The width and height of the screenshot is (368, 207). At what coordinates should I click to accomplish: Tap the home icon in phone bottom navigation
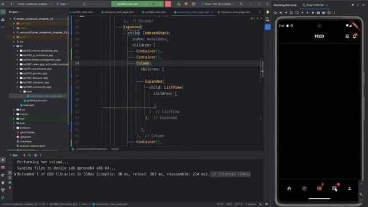tap(289, 189)
